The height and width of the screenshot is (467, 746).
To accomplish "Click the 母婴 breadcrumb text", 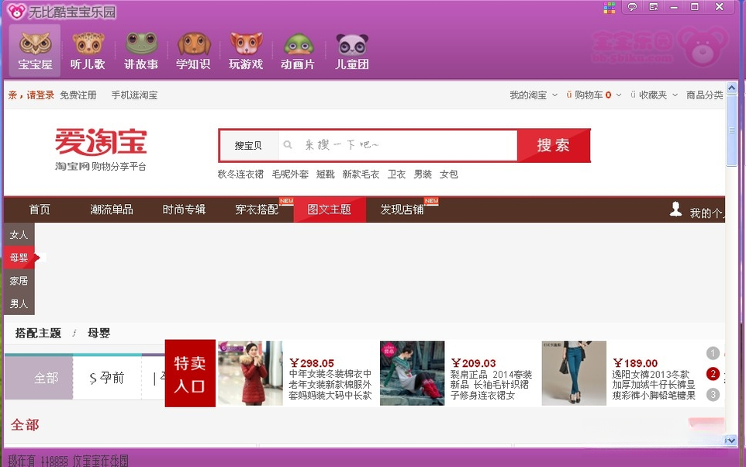I will [x=99, y=334].
